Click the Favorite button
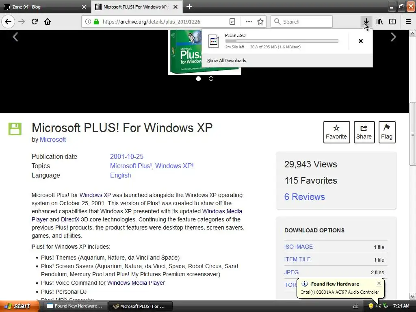This screenshot has width=416, height=312. [x=336, y=132]
